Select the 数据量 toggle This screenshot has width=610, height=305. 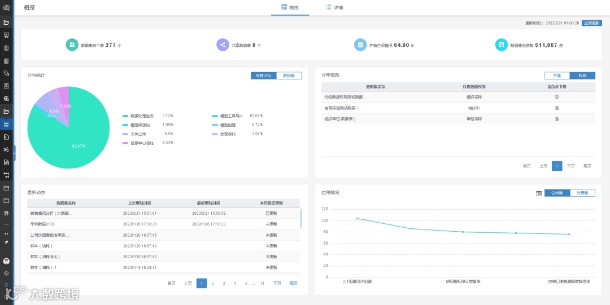[x=289, y=76]
